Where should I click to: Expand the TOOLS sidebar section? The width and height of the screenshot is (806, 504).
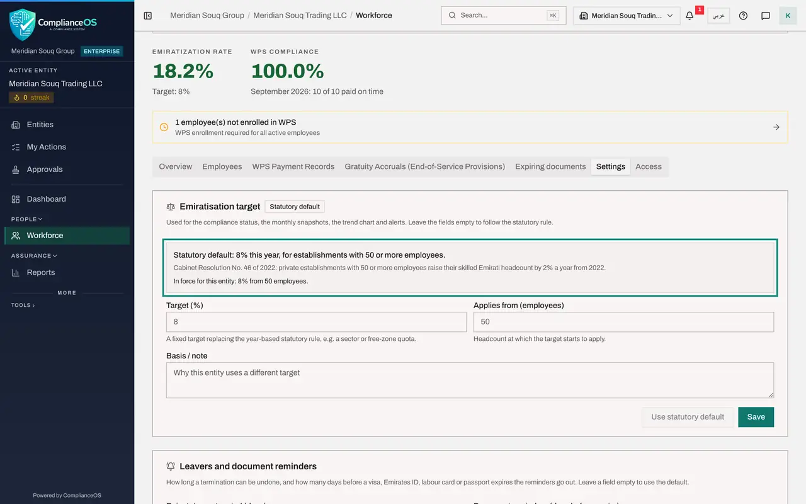coord(23,305)
